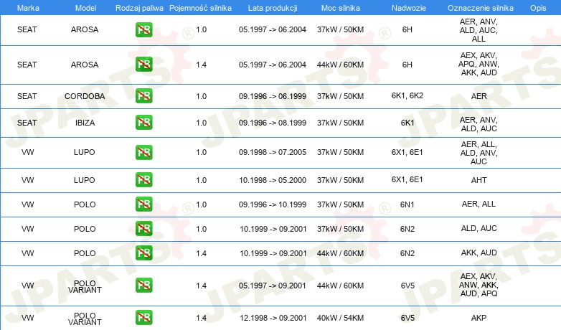Click the 05.1997 -> 09.2001 date cell

click(x=273, y=286)
